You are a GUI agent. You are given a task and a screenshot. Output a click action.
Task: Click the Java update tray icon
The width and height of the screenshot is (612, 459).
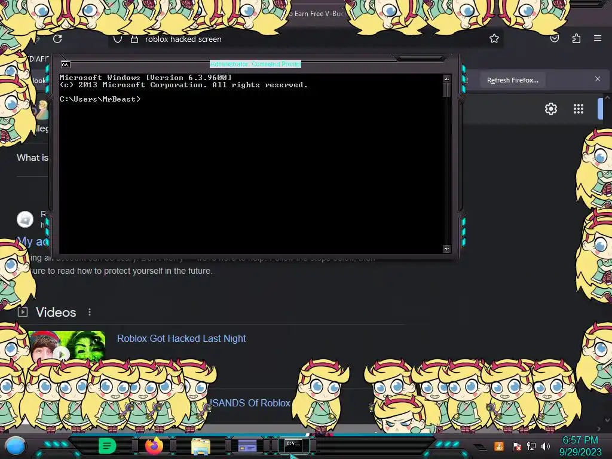pyautogui.click(x=499, y=446)
